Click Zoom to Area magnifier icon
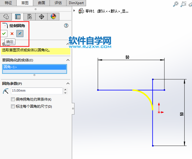 pos(183,4)
